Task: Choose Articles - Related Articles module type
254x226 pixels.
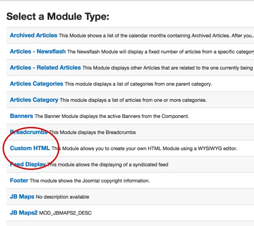Action: coord(45,68)
